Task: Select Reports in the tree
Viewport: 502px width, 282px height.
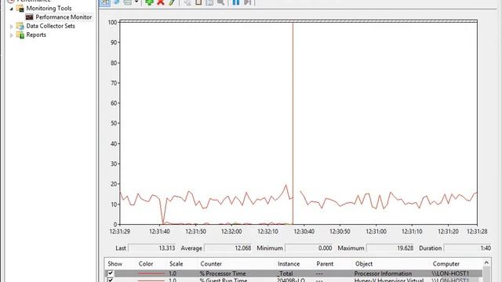Action: tap(36, 34)
